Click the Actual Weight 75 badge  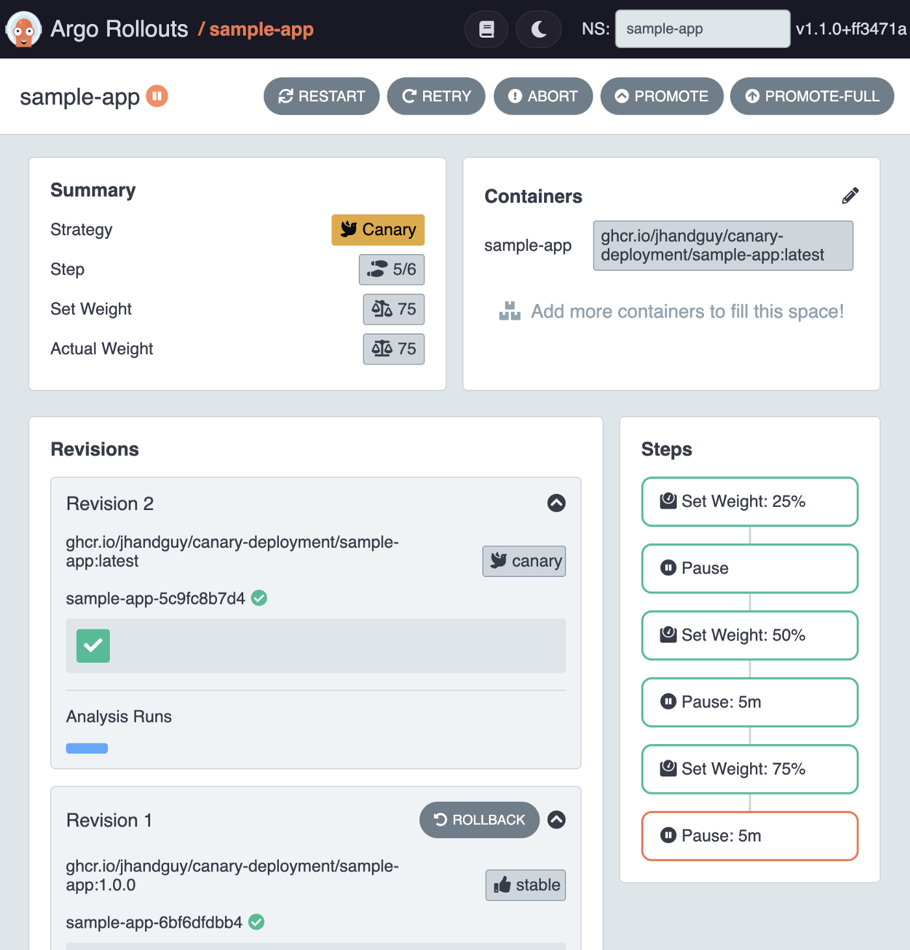pyautogui.click(x=393, y=349)
